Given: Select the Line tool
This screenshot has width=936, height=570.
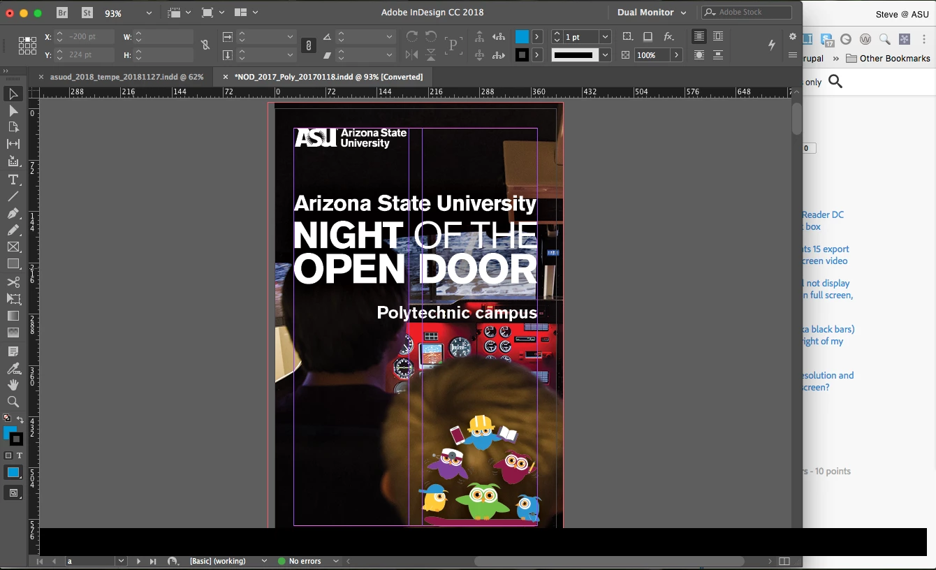Looking at the screenshot, I should pyautogui.click(x=13, y=196).
